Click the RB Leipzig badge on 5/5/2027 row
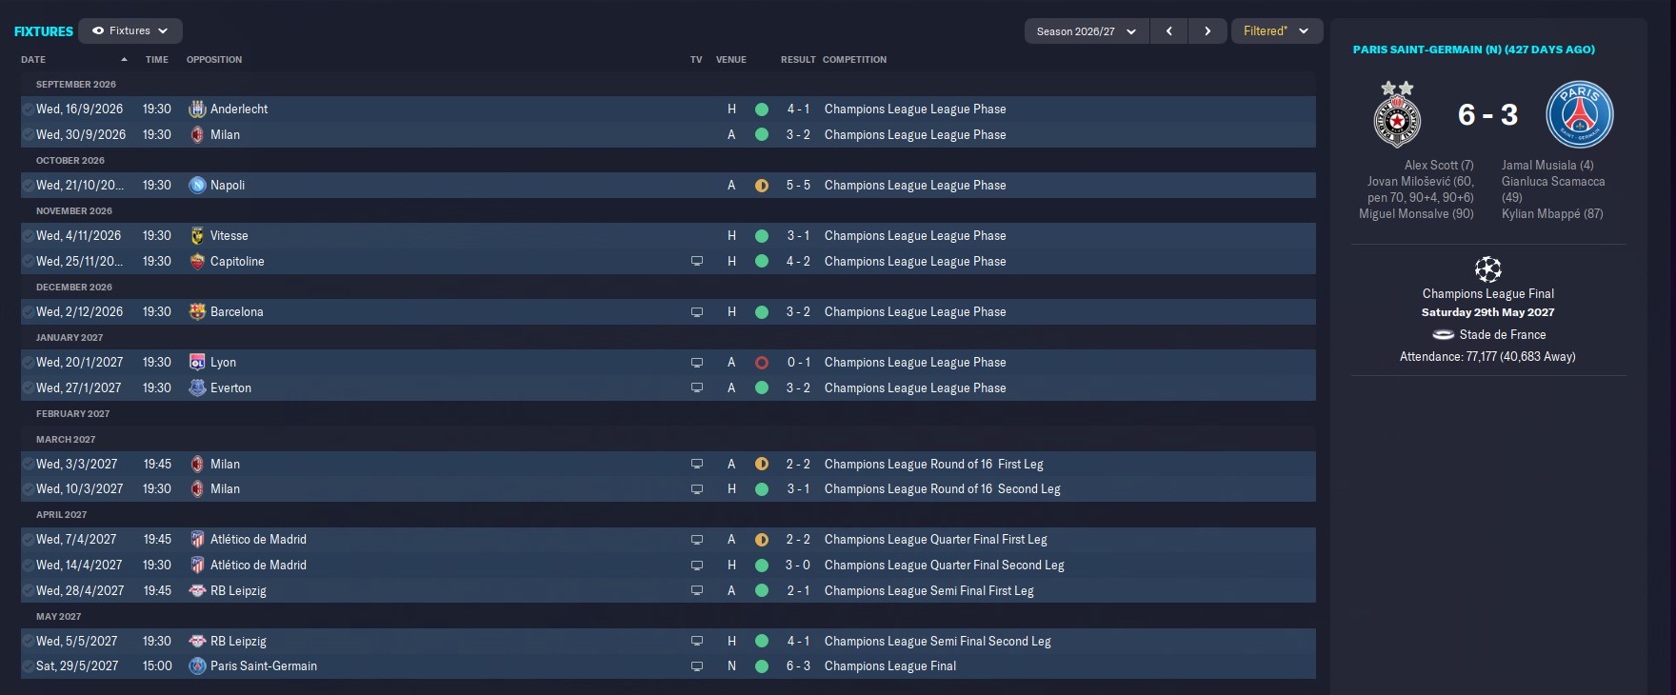Screen dimensions: 1676x695 (197, 642)
